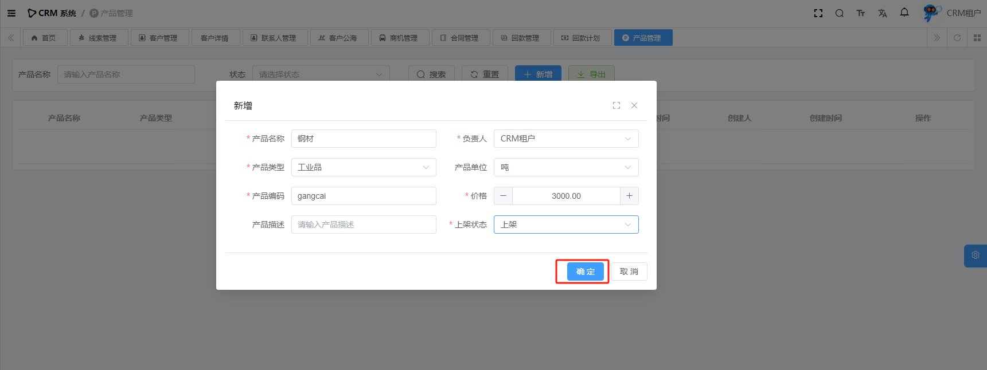Viewport: 987px width, 370px height.
Task: Expand the 负责人 dropdown
Action: [565, 139]
